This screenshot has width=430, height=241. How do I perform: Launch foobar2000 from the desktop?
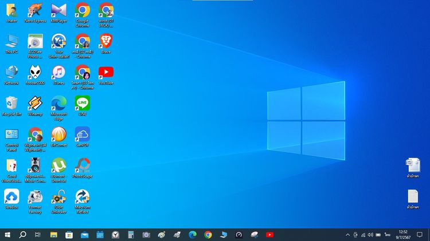(35, 75)
